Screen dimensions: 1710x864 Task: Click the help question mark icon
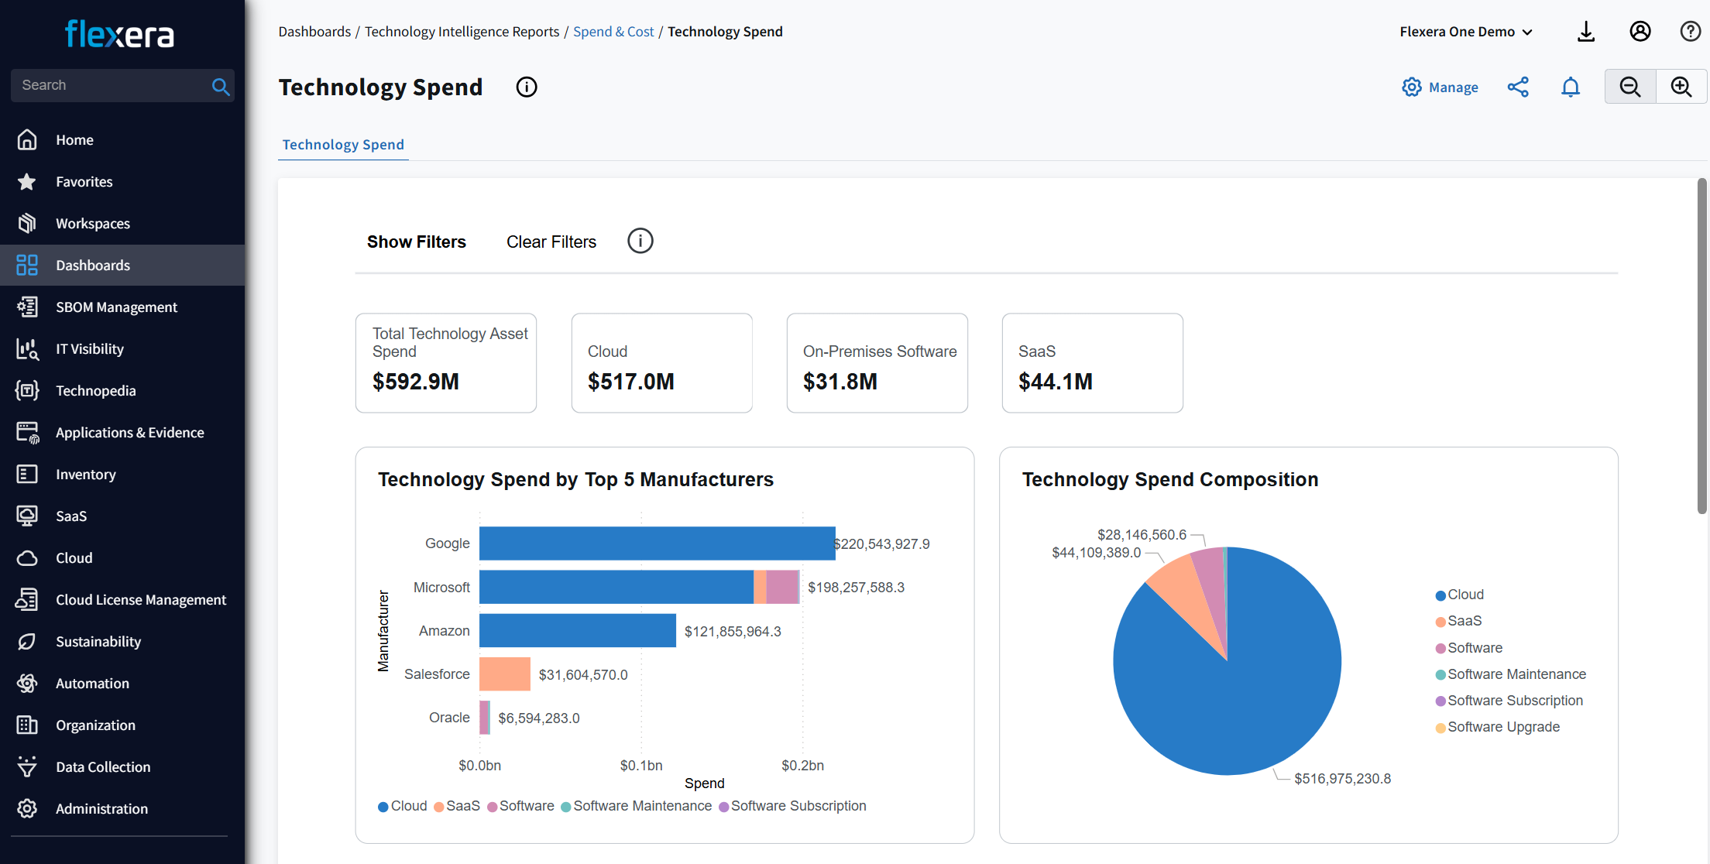point(1690,32)
